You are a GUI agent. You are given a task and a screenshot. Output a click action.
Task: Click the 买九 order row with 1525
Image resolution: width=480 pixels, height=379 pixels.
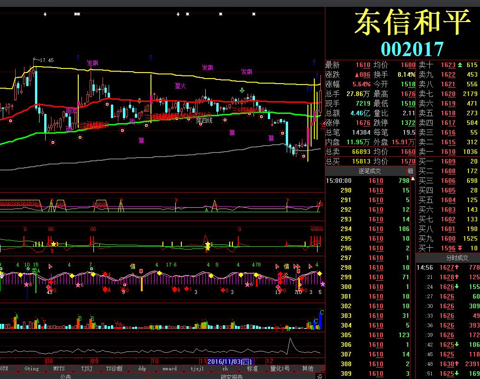448,238
